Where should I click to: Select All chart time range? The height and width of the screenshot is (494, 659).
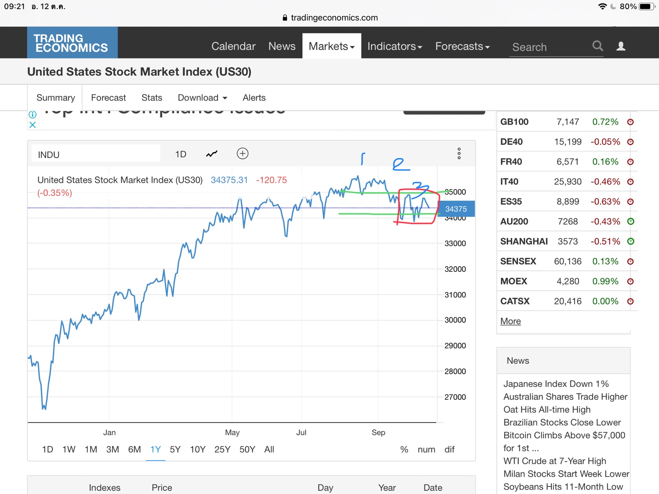pyautogui.click(x=269, y=449)
